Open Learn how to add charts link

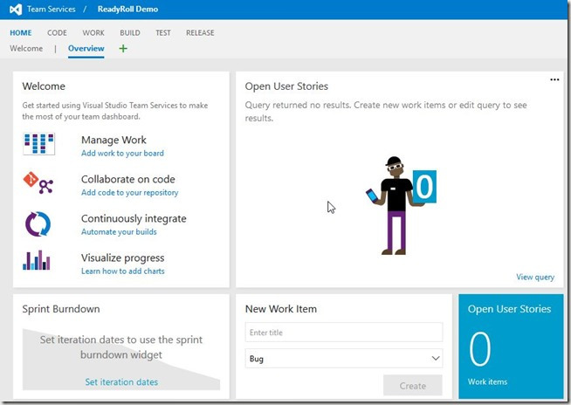tap(123, 271)
